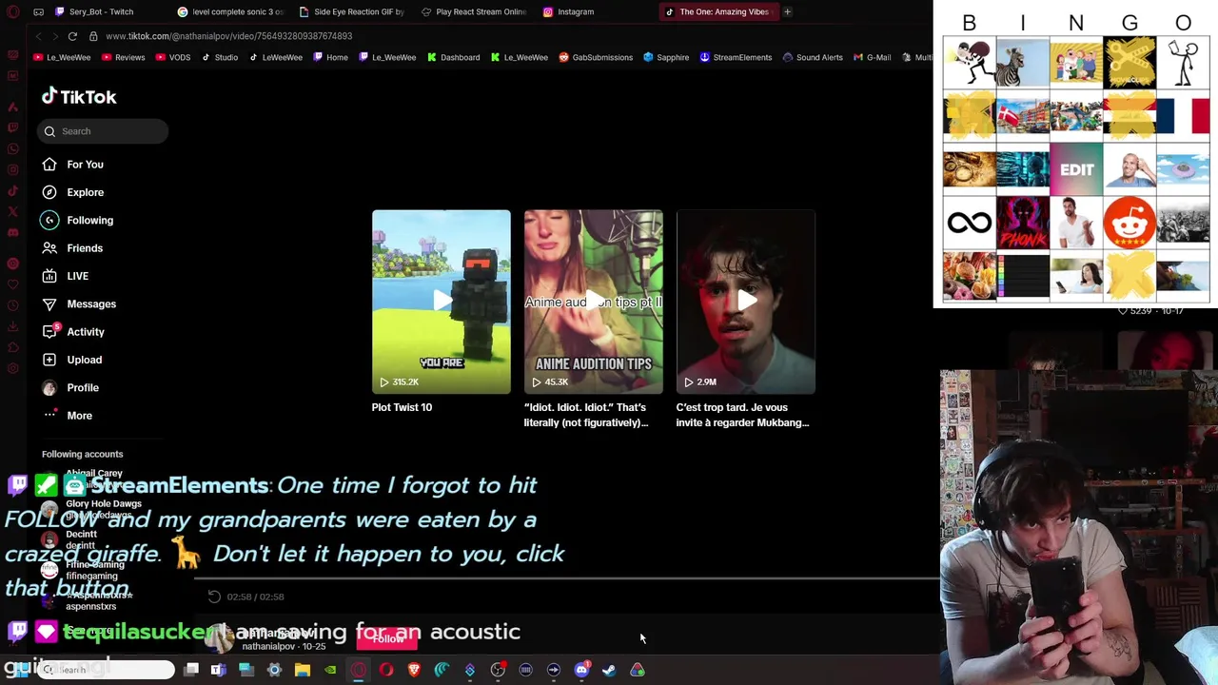Click the Windows taskbar search box

click(x=105, y=670)
